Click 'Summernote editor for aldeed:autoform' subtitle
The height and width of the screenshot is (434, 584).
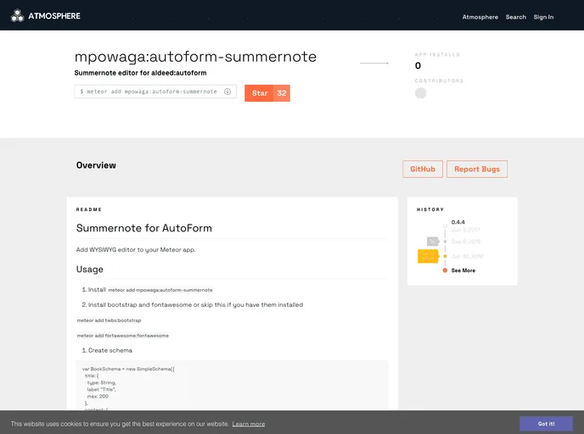tap(140, 73)
